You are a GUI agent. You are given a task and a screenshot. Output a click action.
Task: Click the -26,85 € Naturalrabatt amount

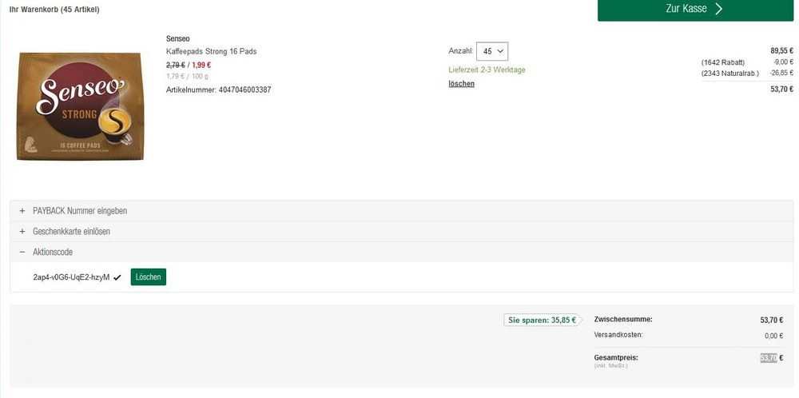click(x=781, y=73)
